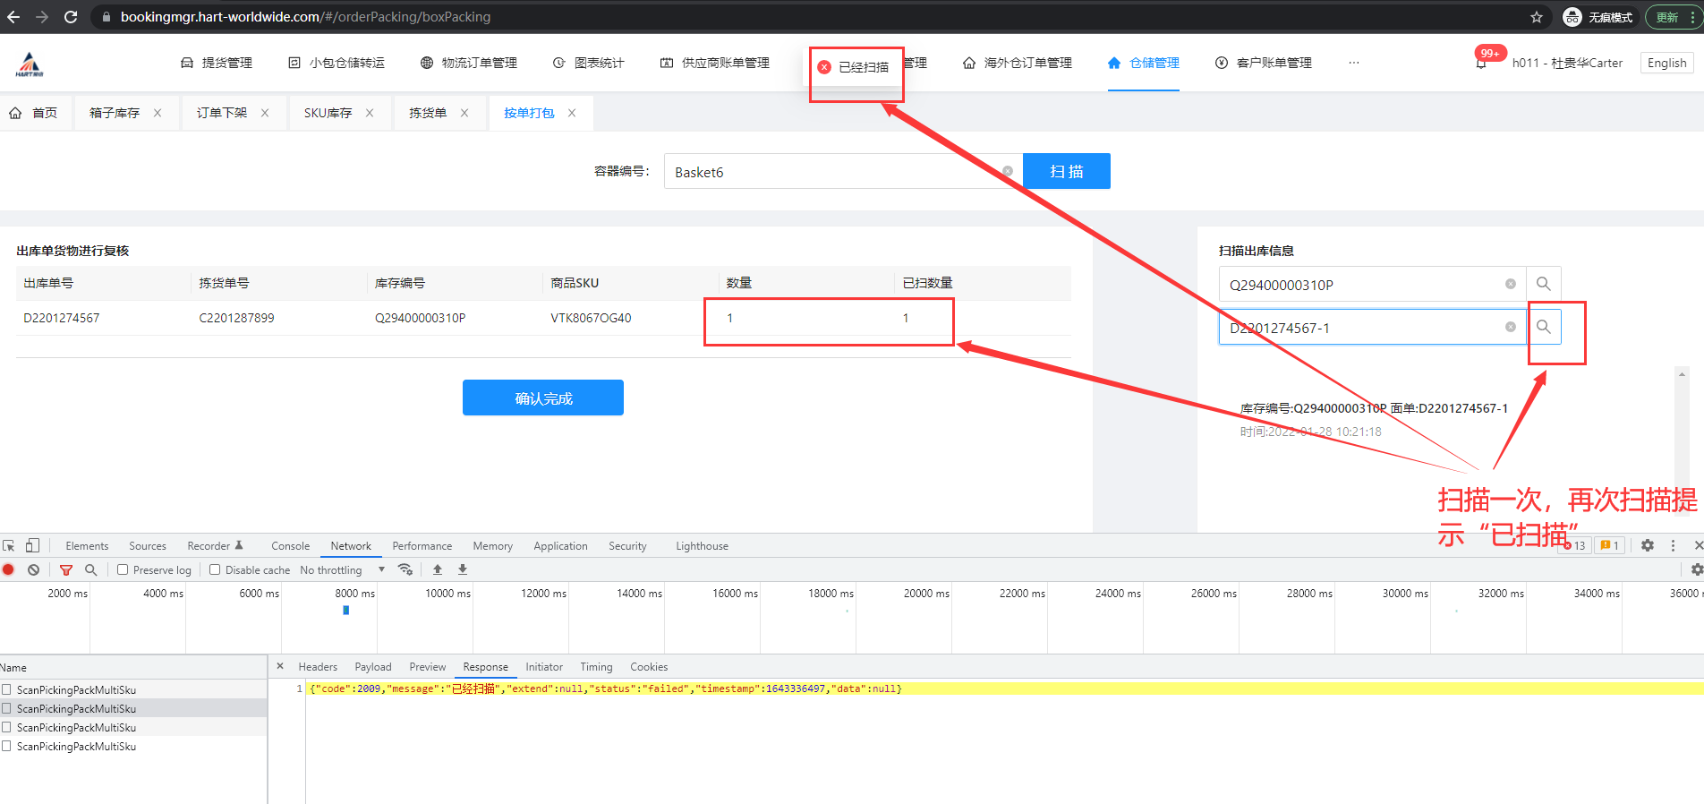Viewport: 1704px width, 804px height.
Task: Switch to the SKU库存 tab
Action: (x=328, y=113)
